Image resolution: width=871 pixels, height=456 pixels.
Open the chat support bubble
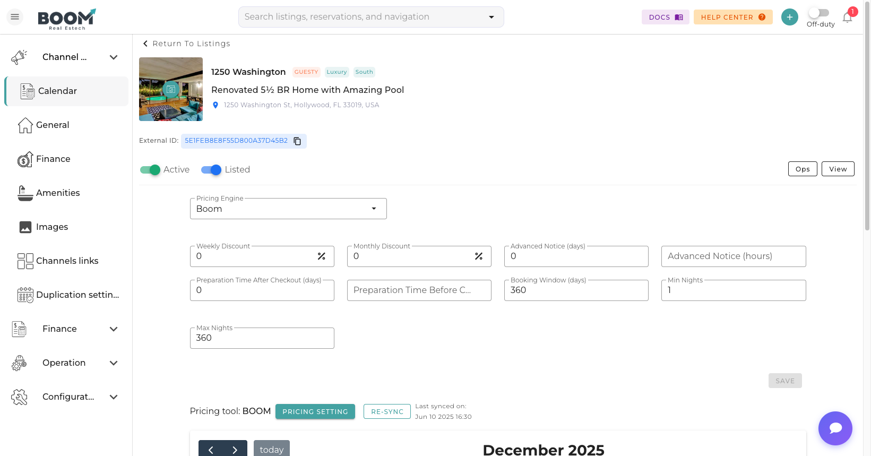pos(835,428)
